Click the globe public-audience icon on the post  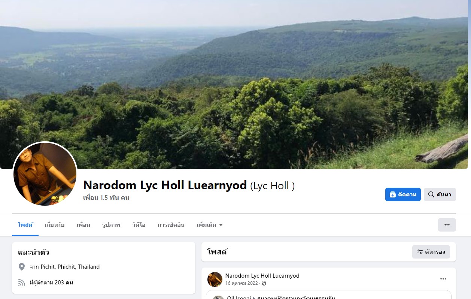pos(264,283)
